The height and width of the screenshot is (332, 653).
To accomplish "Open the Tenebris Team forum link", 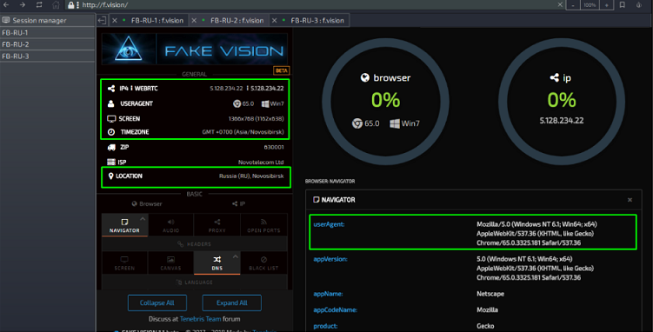I will click(200, 319).
